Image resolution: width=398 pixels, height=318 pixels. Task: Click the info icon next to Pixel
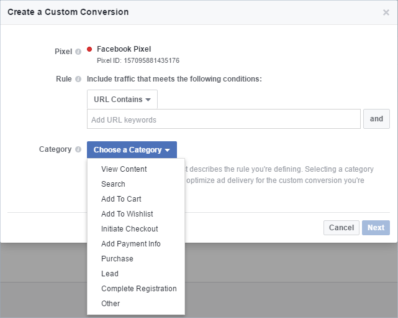pyautogui.click(x=78, y=52)
